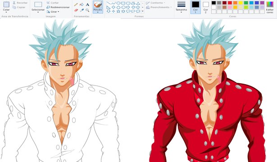This screenshot has height=162, width=277.
Task: Click shapes gallery down arrow
Action: 143,7
